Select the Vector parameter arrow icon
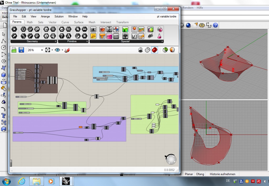The width and height of the screenshot is (269, 186). [14, 36]
